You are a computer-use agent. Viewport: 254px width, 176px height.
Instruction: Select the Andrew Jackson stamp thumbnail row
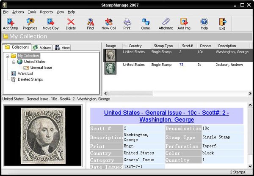[111, 68]
